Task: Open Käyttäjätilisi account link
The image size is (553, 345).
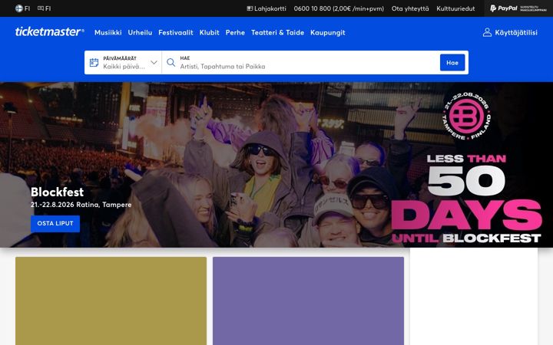Action: (510, 32)
